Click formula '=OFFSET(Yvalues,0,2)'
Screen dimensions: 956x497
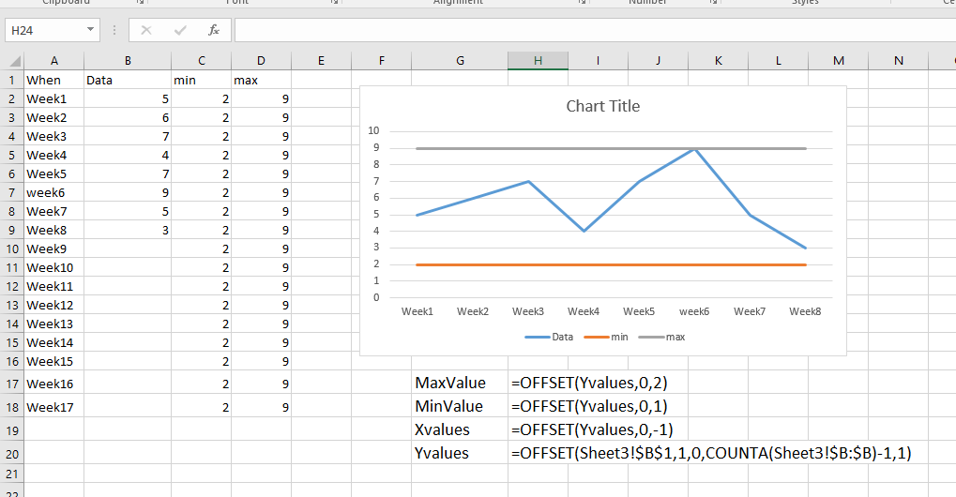click(589, 383)
